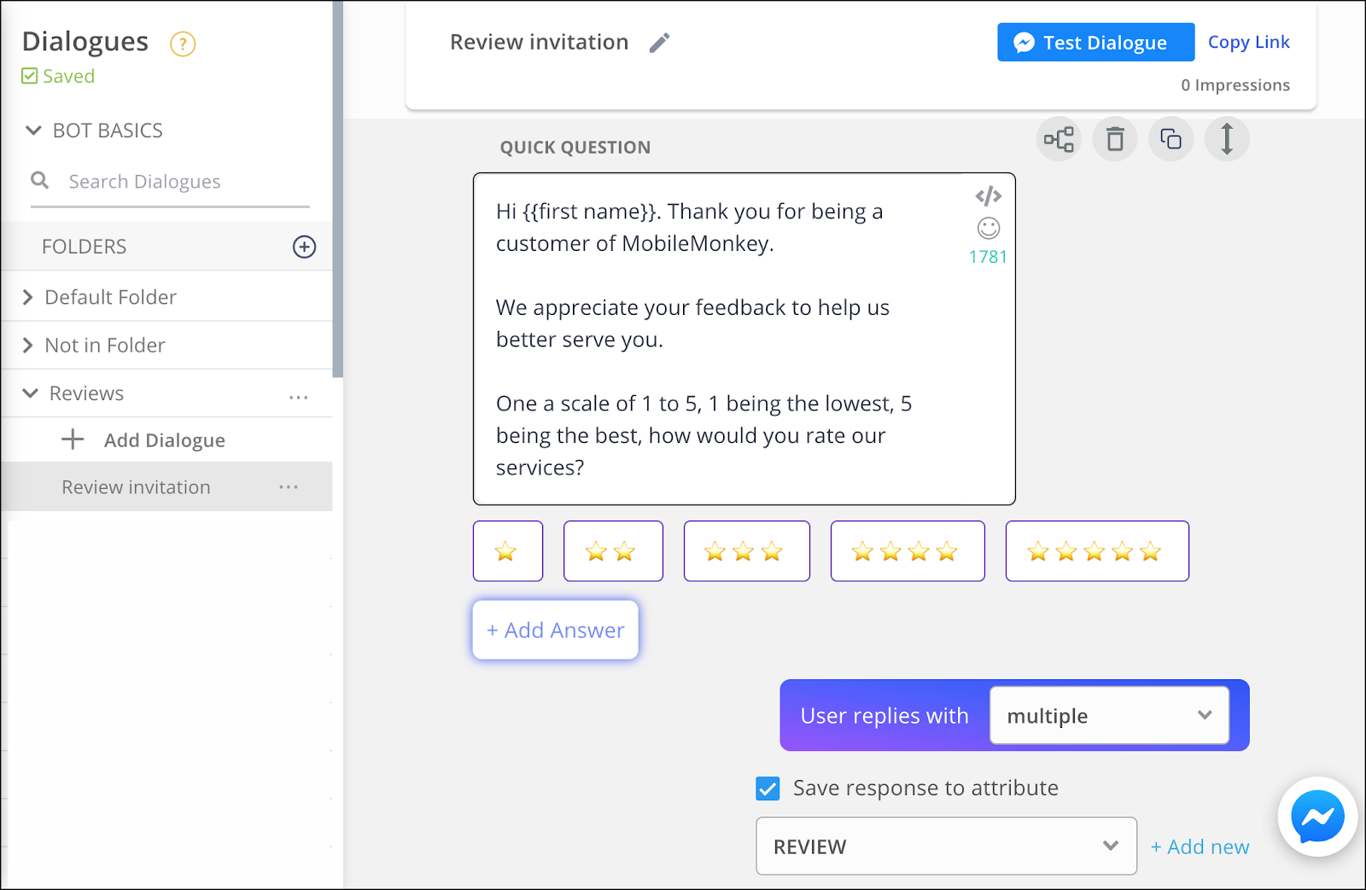
Task: Click the 0 Impressions text
Action: coord(1235,85)
